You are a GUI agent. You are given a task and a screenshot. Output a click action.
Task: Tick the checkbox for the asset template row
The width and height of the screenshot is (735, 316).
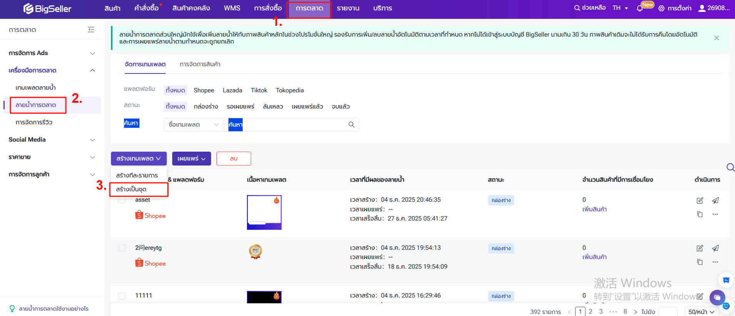[122, 200]
